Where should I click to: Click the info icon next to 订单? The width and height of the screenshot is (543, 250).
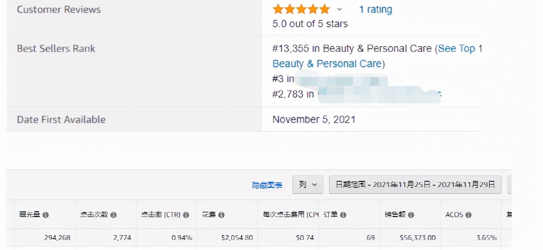pyautogui.click(x=343, y=215)
